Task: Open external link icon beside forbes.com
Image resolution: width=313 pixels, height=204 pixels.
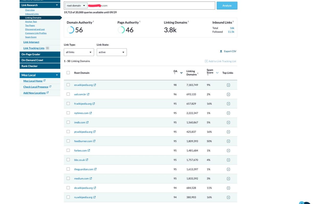Action: click(x=89, y=150)
